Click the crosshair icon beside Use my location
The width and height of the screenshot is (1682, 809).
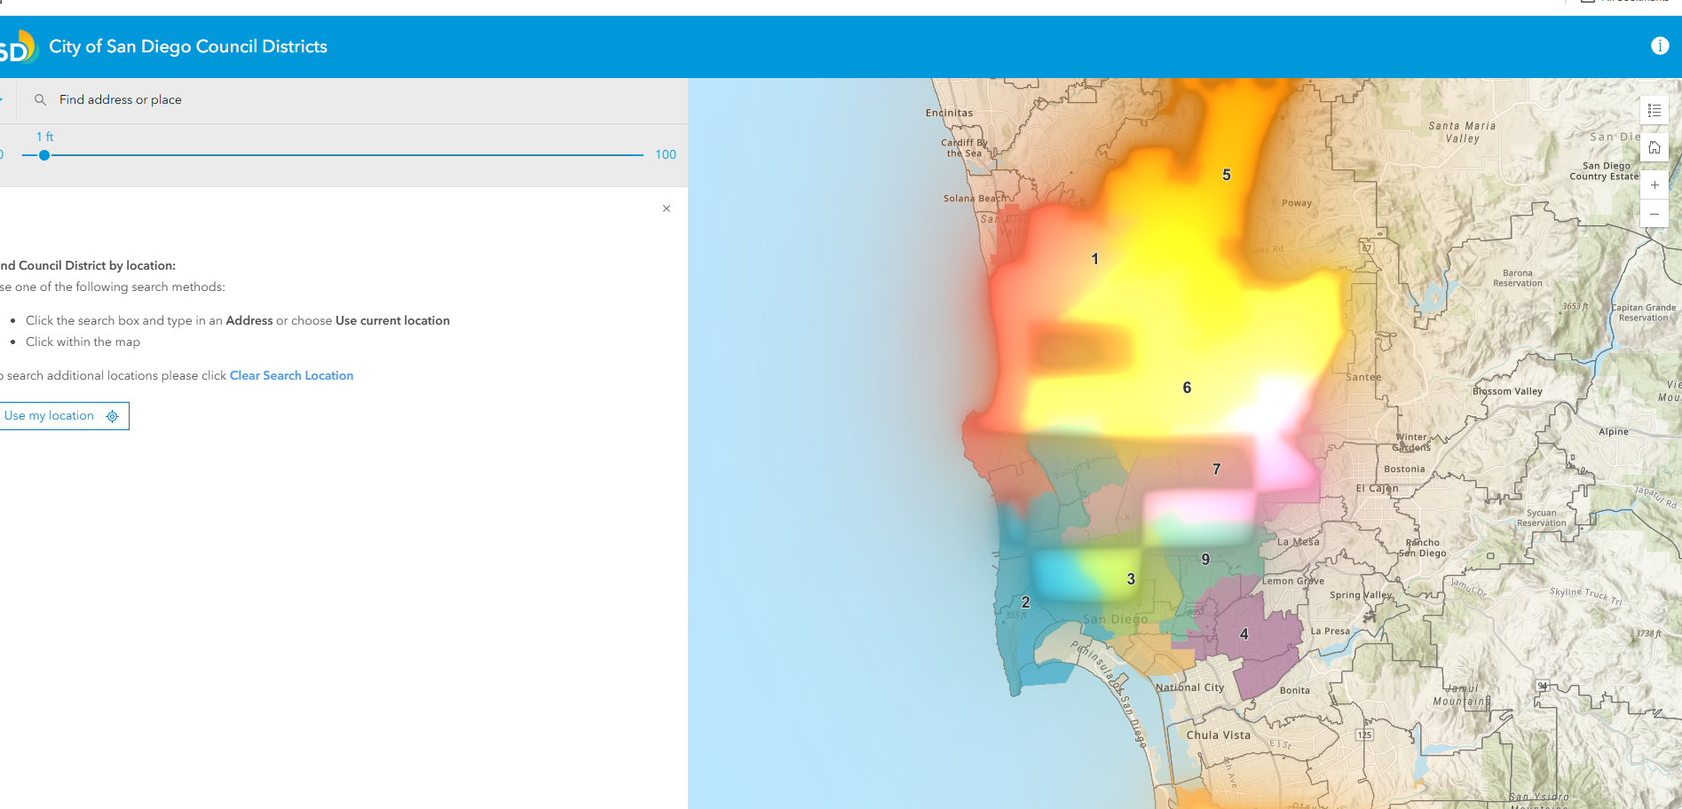point(112,416)
